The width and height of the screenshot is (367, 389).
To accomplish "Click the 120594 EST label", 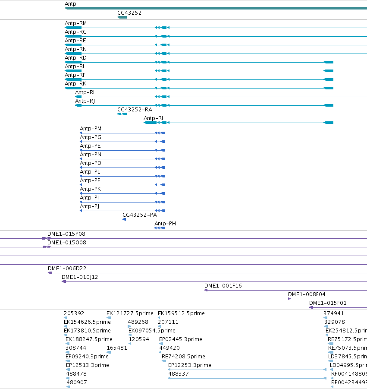I will point(139,339).
